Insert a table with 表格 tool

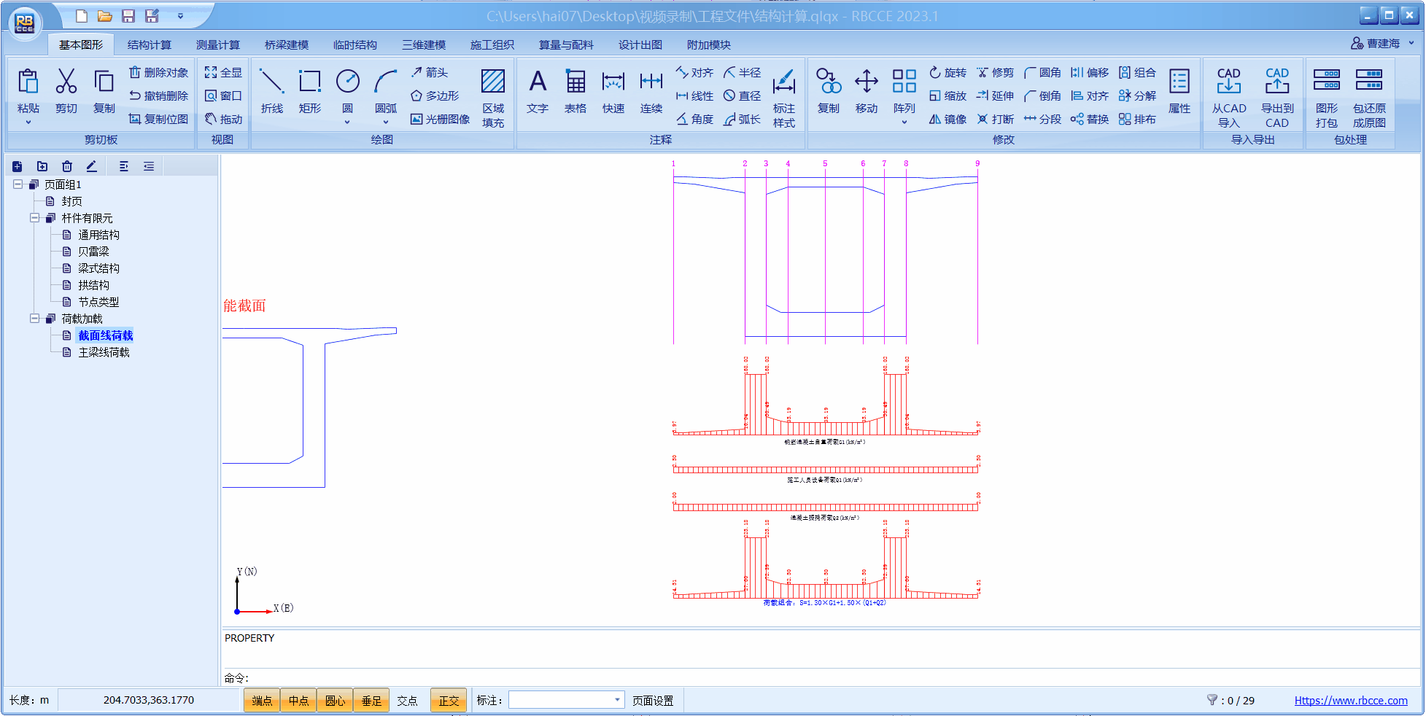[x=575, y=90]
